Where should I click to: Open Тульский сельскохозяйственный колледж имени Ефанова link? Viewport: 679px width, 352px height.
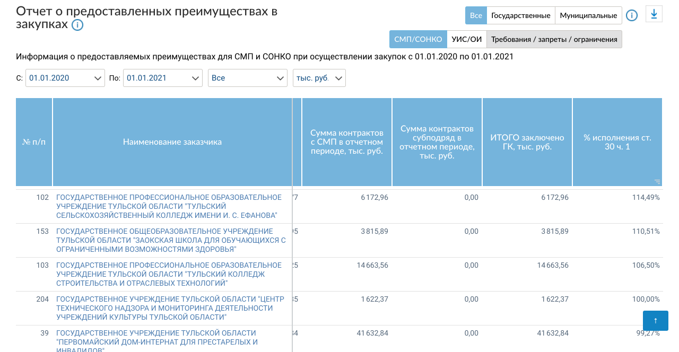tap(169, 206)
